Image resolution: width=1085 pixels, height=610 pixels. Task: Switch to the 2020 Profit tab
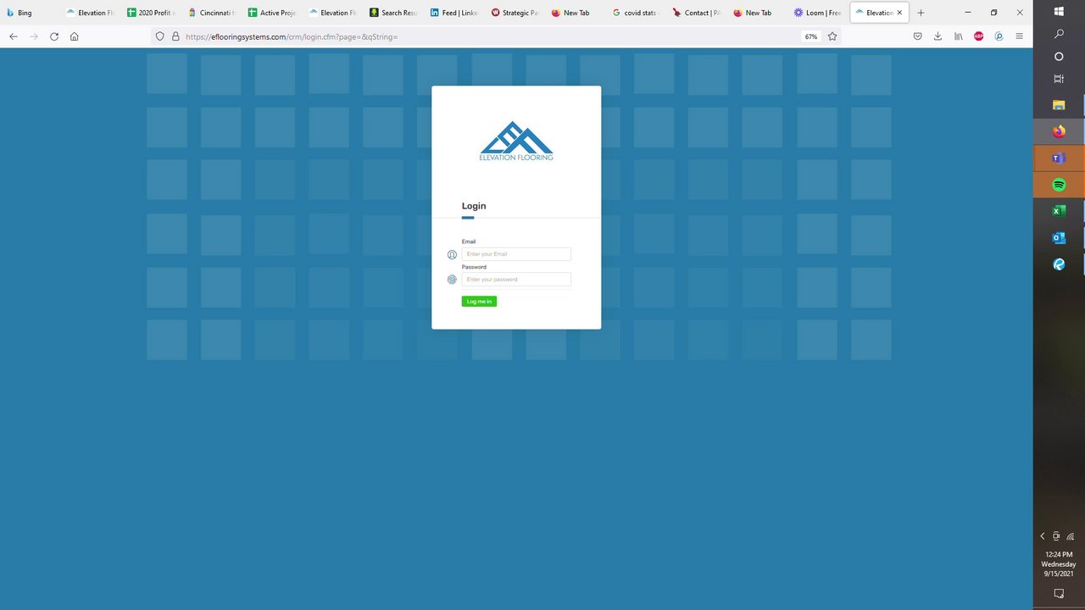151,13
